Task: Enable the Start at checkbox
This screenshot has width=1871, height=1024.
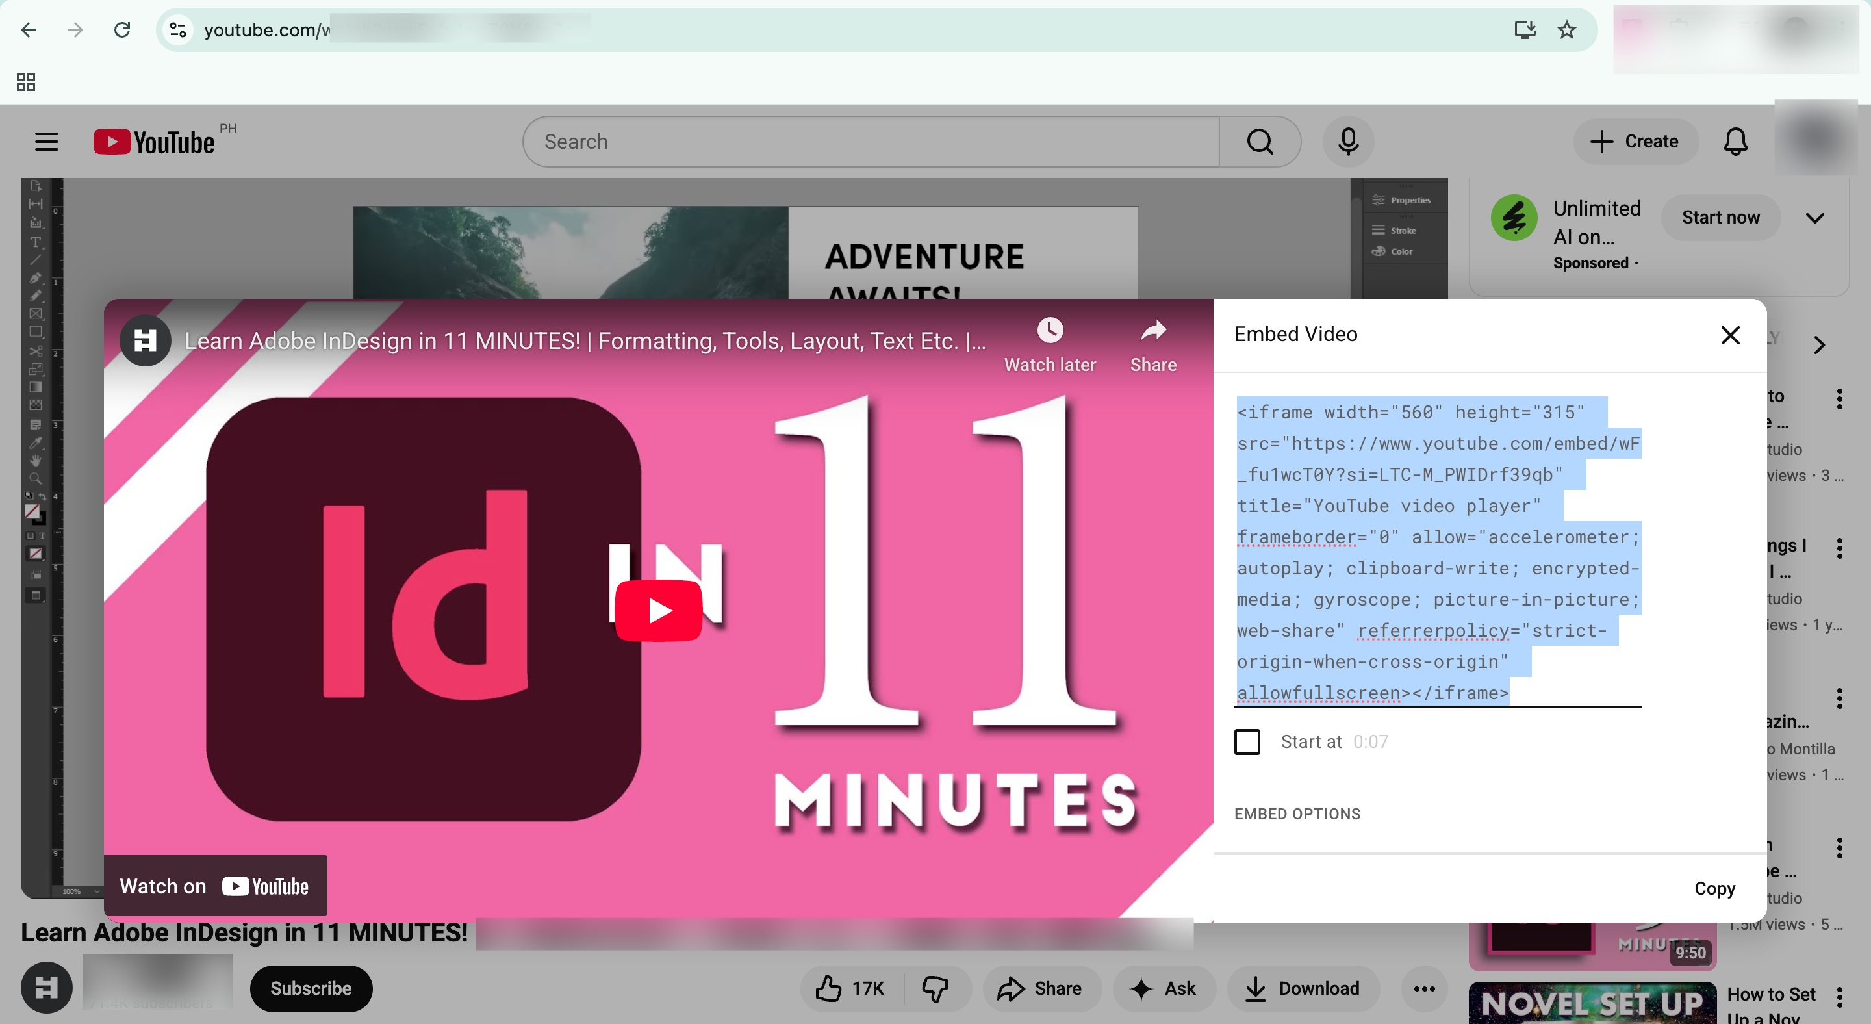Action: coord(1247,742)
